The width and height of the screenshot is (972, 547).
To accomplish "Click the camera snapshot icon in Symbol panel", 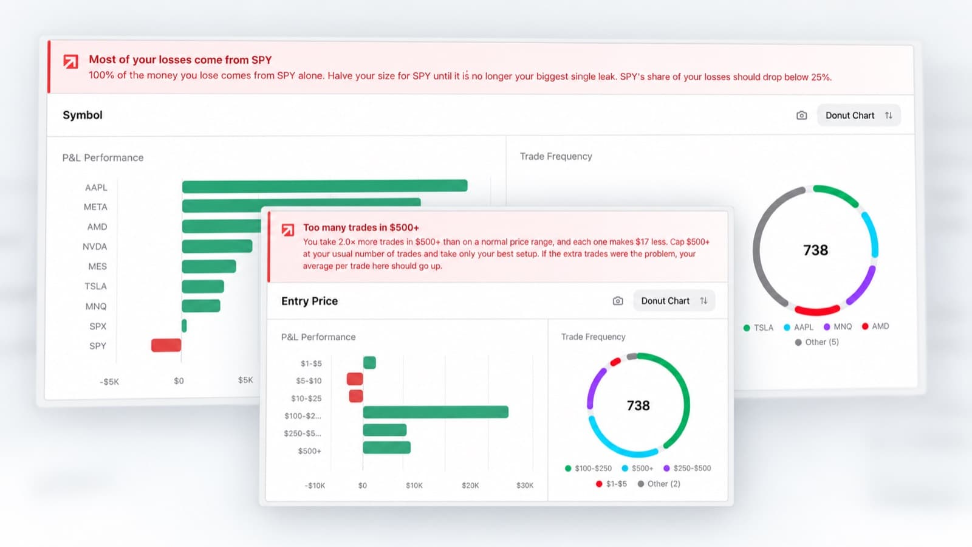I will pos(801,115).
